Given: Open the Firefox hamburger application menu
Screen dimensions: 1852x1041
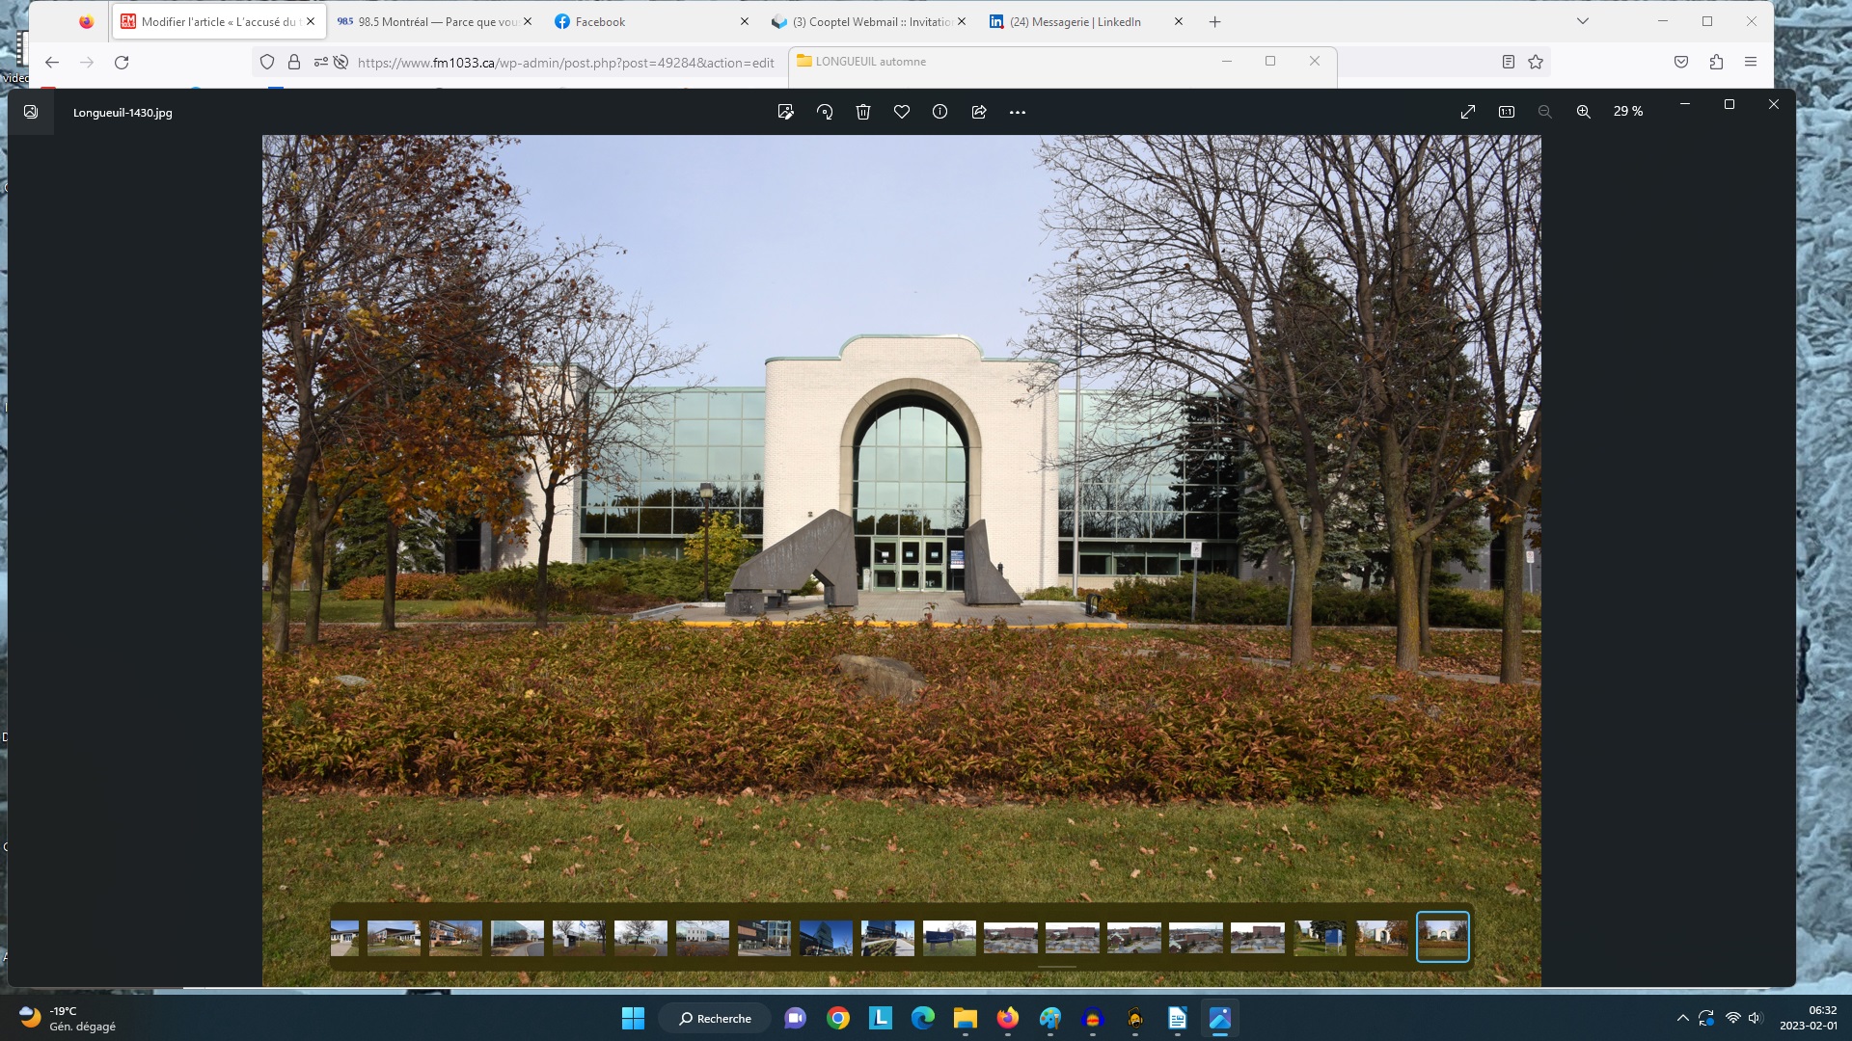Looking at the screenshot, I should pos(1751,62).
